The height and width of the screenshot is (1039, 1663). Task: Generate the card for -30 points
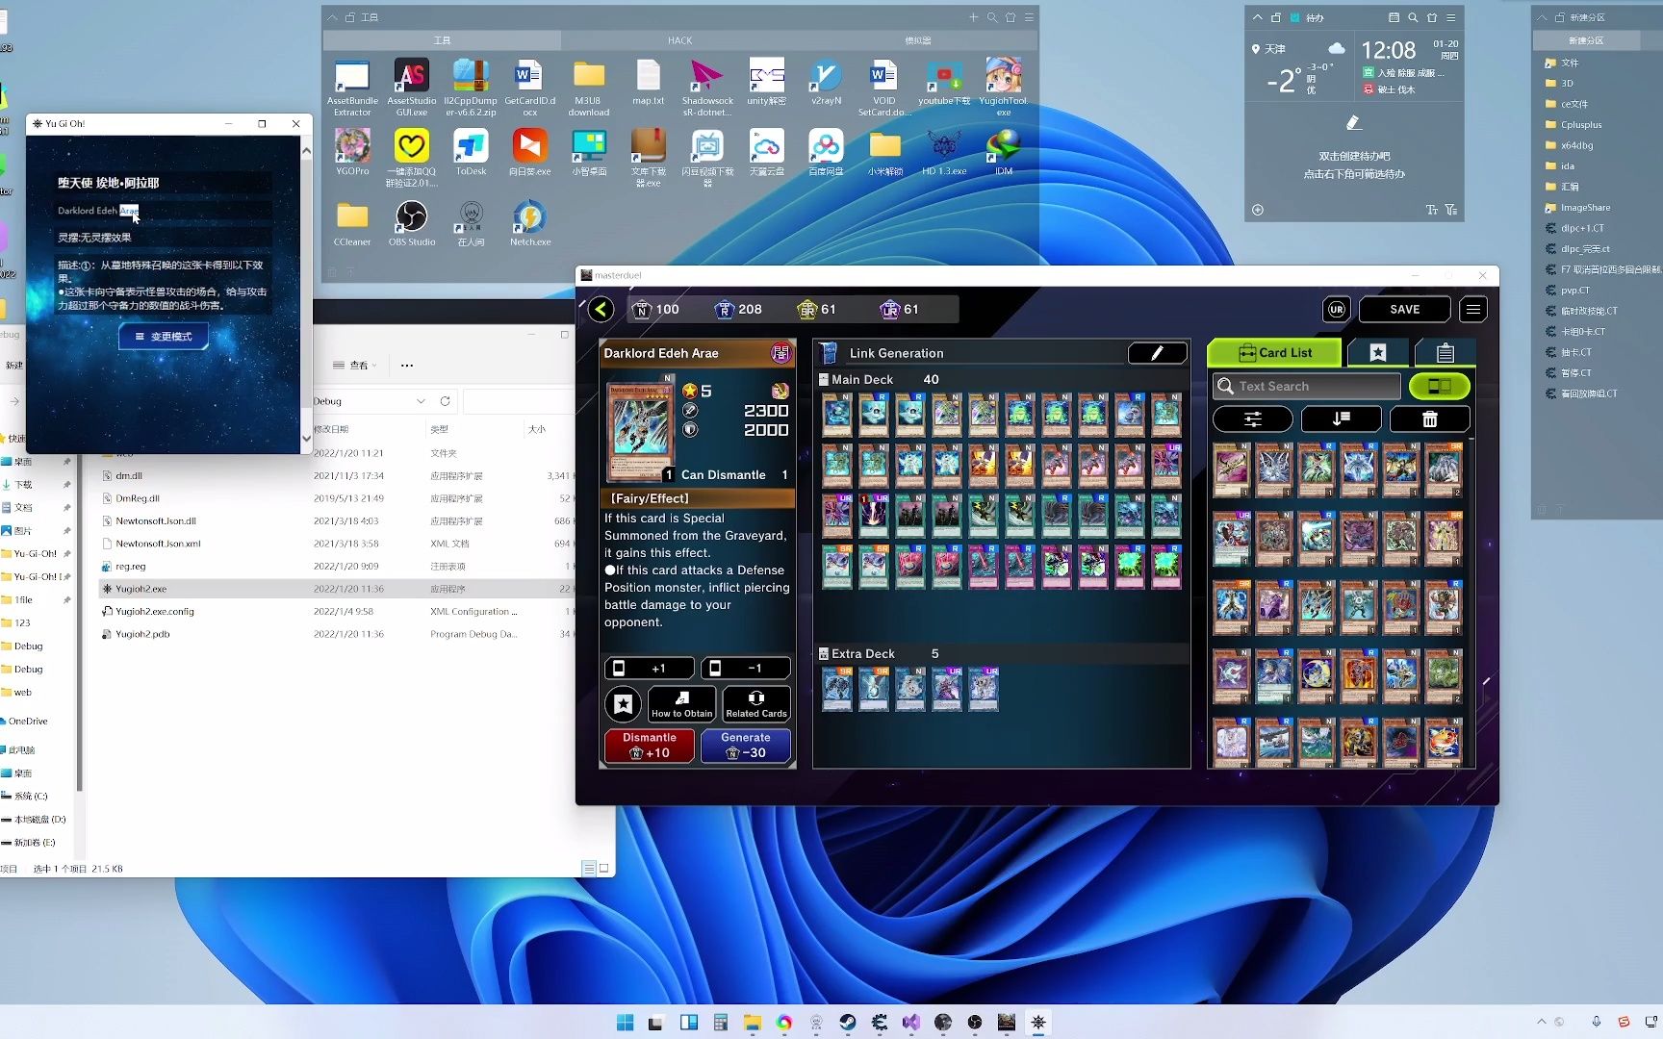[x=746, y=746]
